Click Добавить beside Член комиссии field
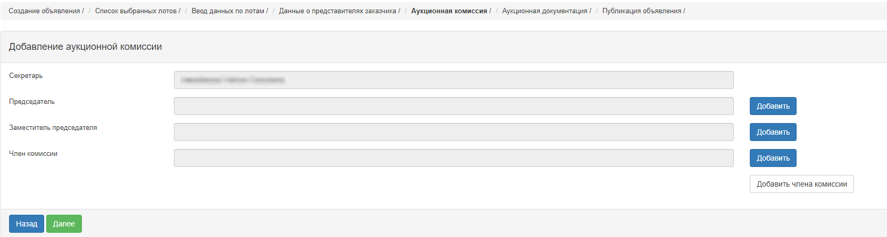 pos(773,158)
